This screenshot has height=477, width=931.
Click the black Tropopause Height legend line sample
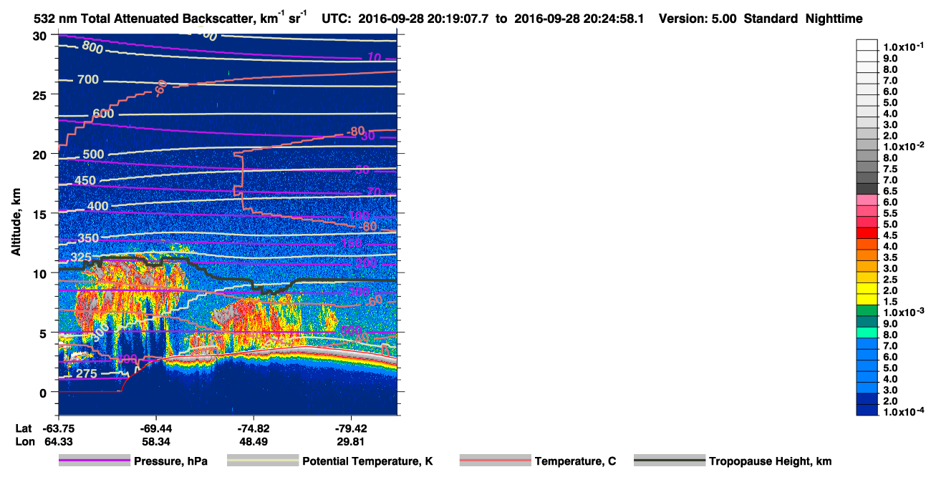coord(670,461)
